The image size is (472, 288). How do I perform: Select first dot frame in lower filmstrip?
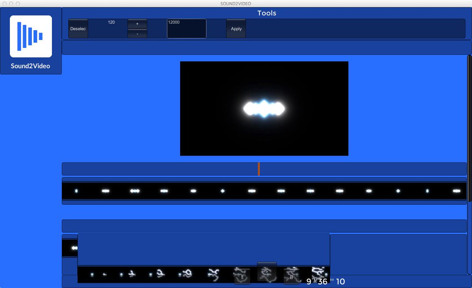tap(92, 274)
